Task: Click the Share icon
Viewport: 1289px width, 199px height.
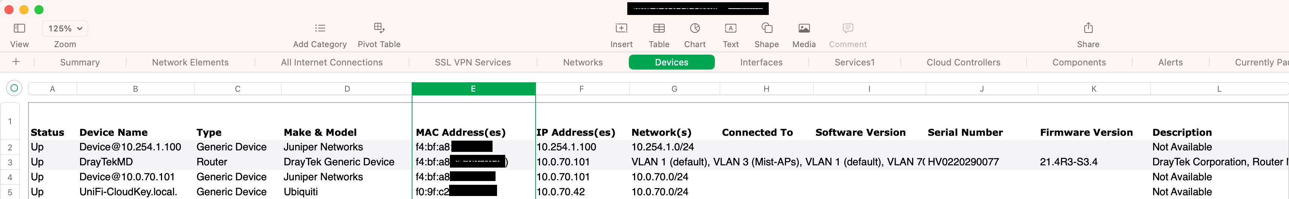Action: coord(1088,28)
